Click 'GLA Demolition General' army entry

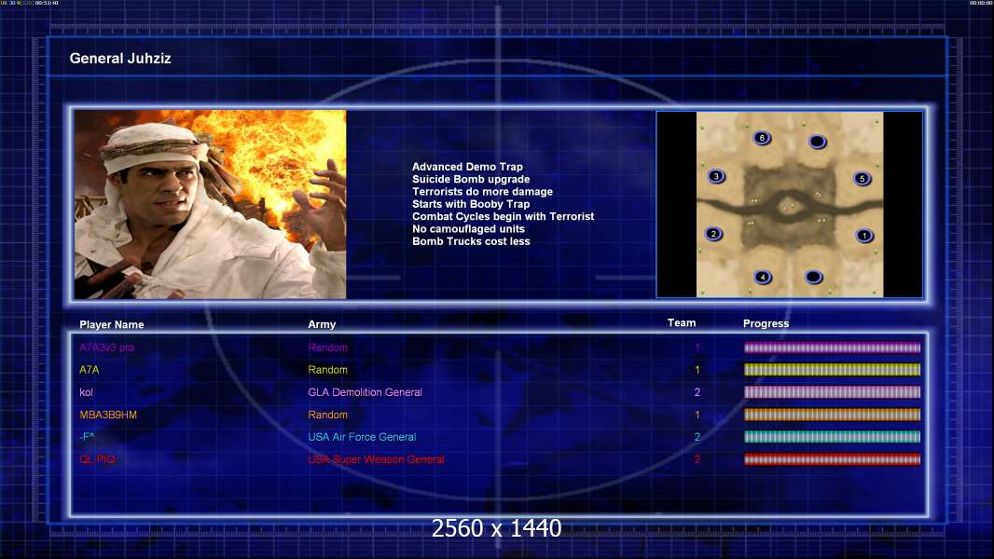tap(366, 392)
